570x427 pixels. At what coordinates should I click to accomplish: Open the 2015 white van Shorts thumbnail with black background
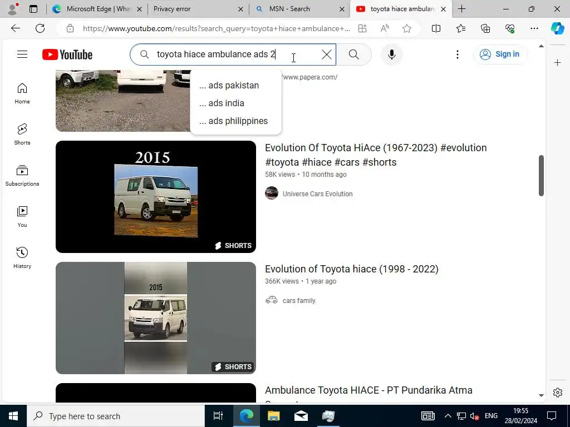click(156, 197)
